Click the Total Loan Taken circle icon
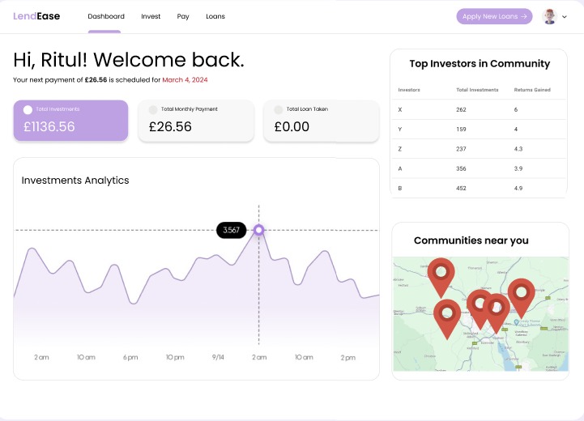Image resolution: width=584 pixels, height=421 pixels. (x=278, y=109)
